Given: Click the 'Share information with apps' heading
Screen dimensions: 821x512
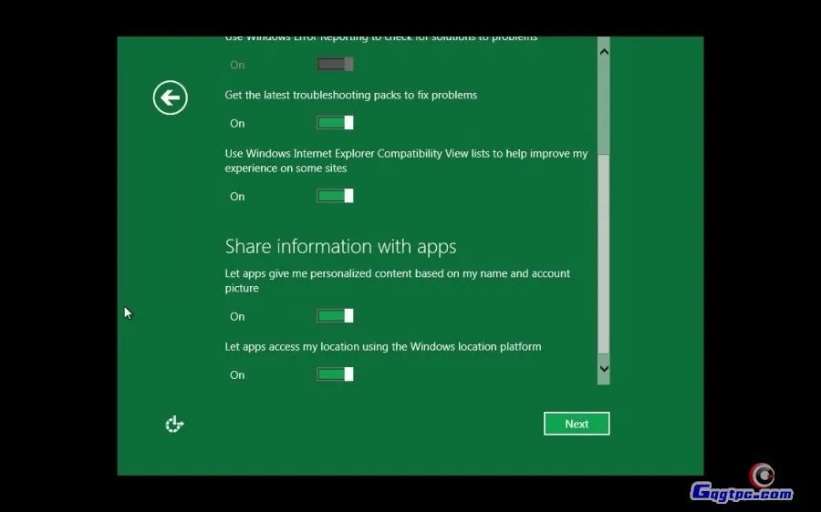Looking at the screenshot, I should (340, 247).
